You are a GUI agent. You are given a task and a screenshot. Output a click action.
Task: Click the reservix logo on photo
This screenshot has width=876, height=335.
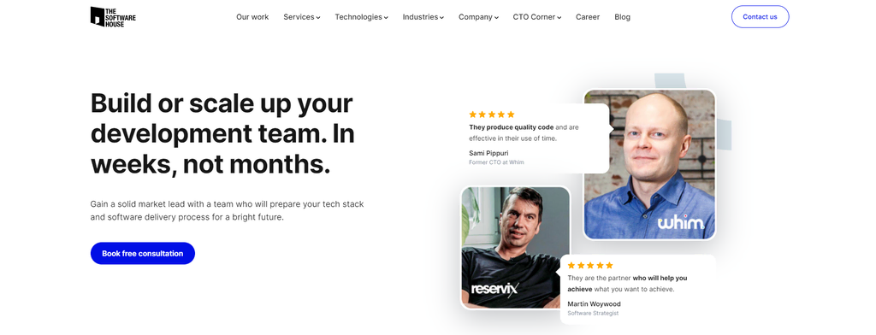(495, 289)
